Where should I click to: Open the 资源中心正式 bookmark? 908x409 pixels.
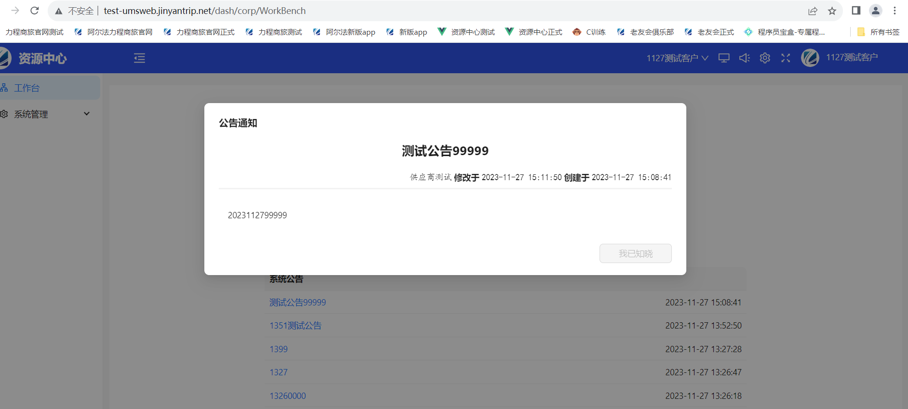tap(534, 32)
